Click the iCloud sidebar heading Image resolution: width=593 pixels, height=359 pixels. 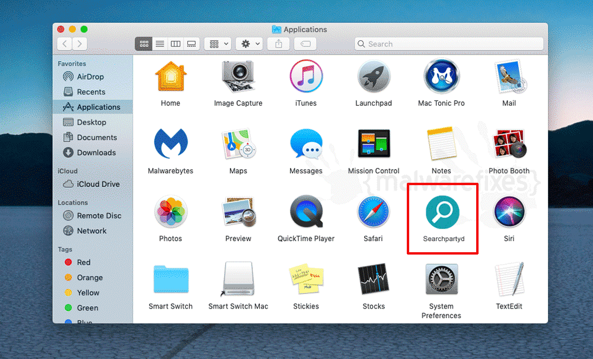[x=68, y=171]
